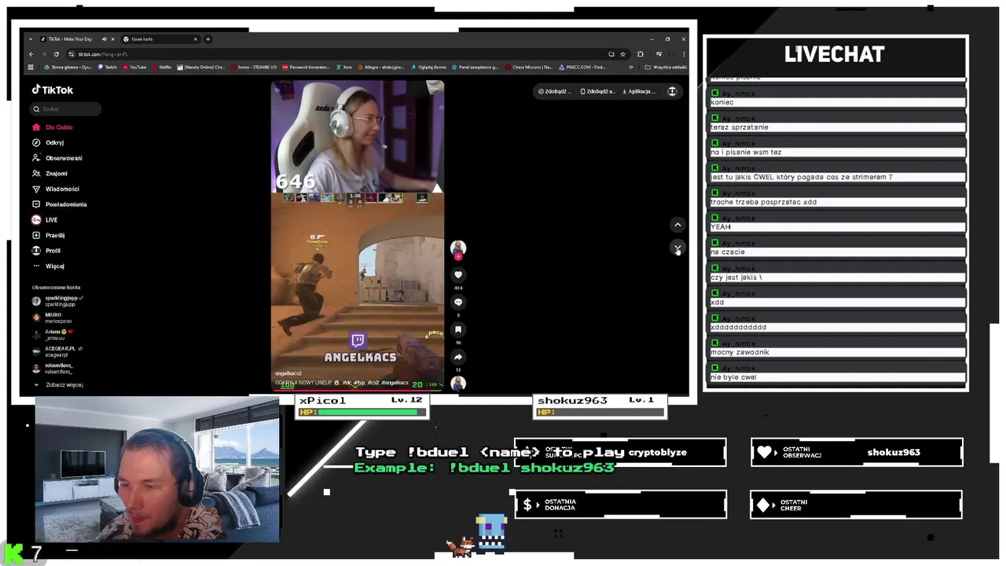Expand bookmarks overflow chevron
Viewport: 1006px width, 566px height.
click(633, 67)
